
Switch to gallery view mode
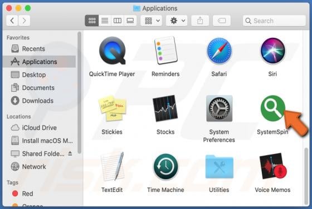[130, 21]
